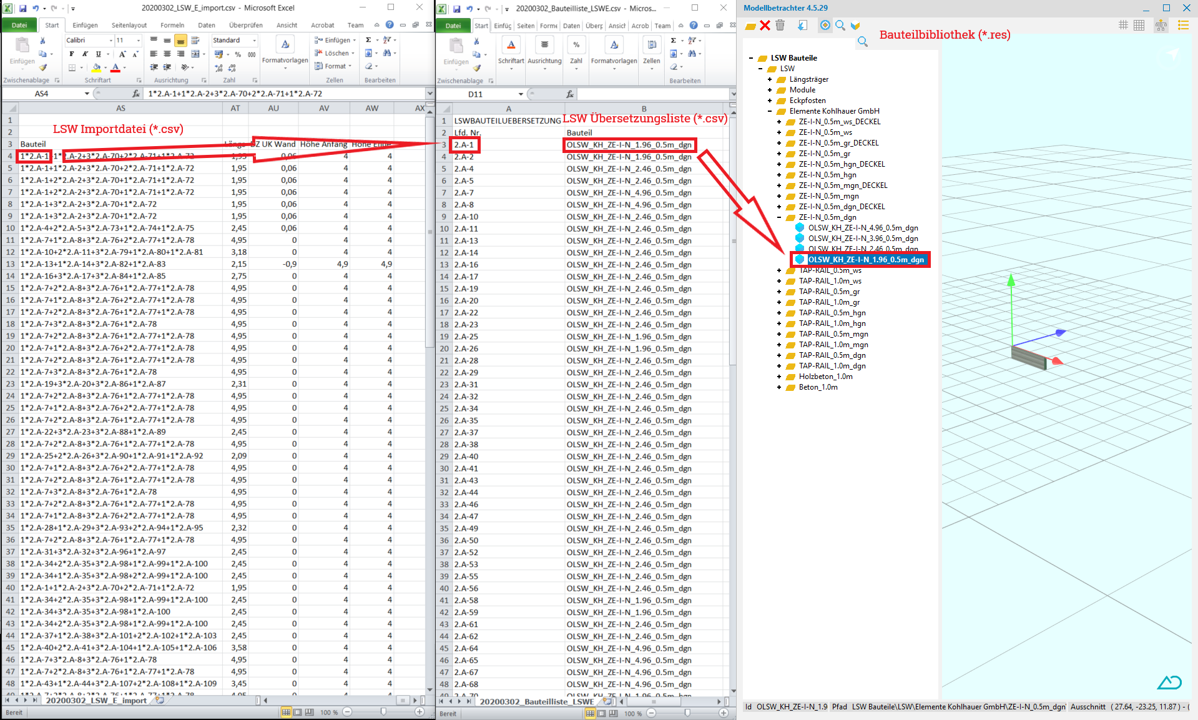Image resolution: width=1198 pixels, height=720 pixels.
Task: Click the AutoSum sigma icon in left Excel
Action: (368, 40)
